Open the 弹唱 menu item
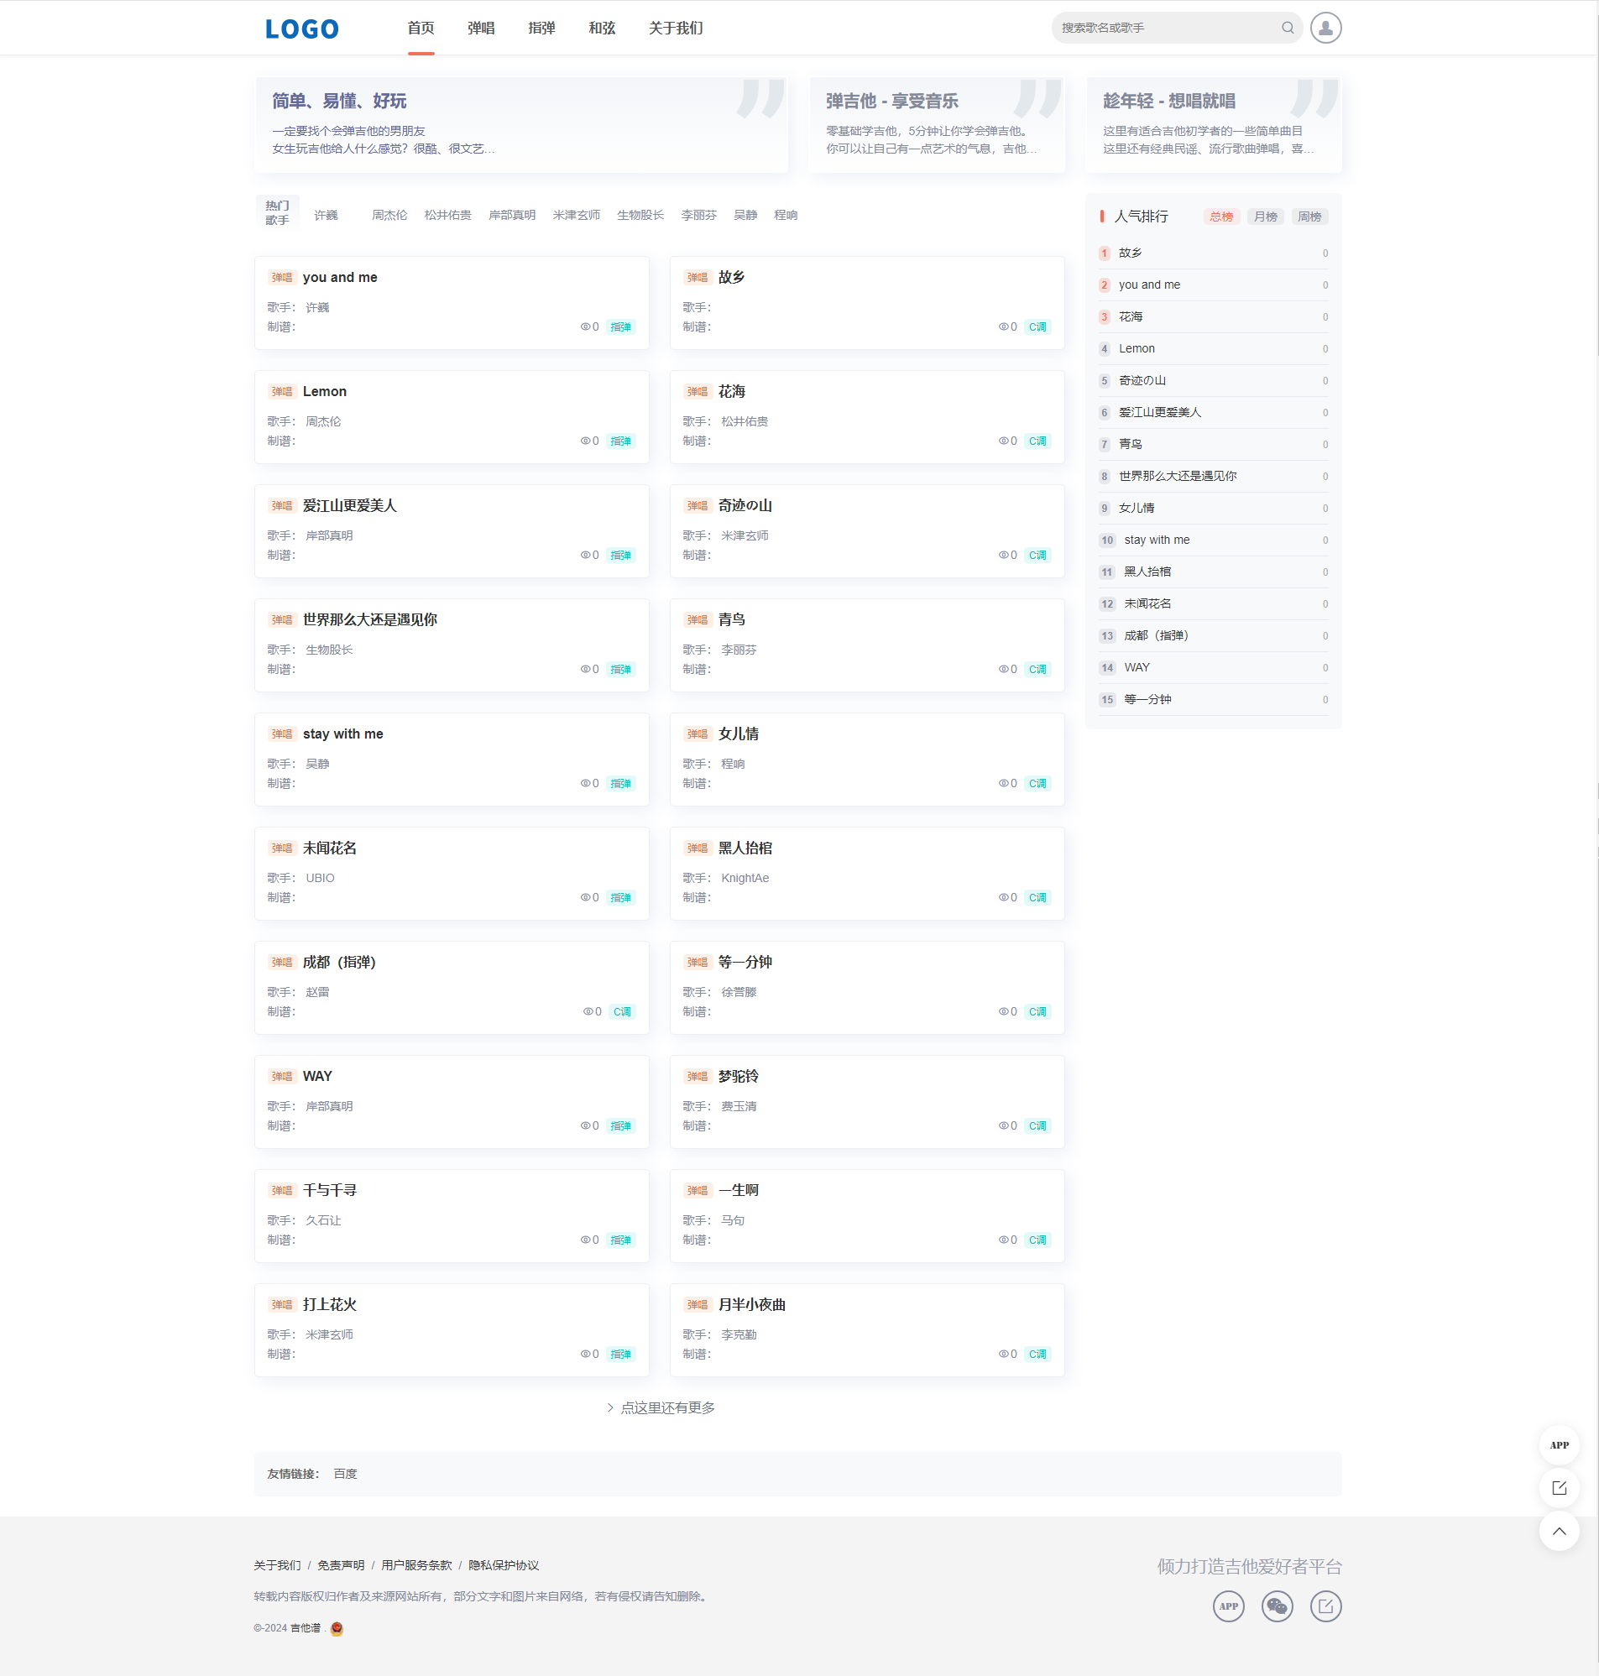 coord(480,27)
